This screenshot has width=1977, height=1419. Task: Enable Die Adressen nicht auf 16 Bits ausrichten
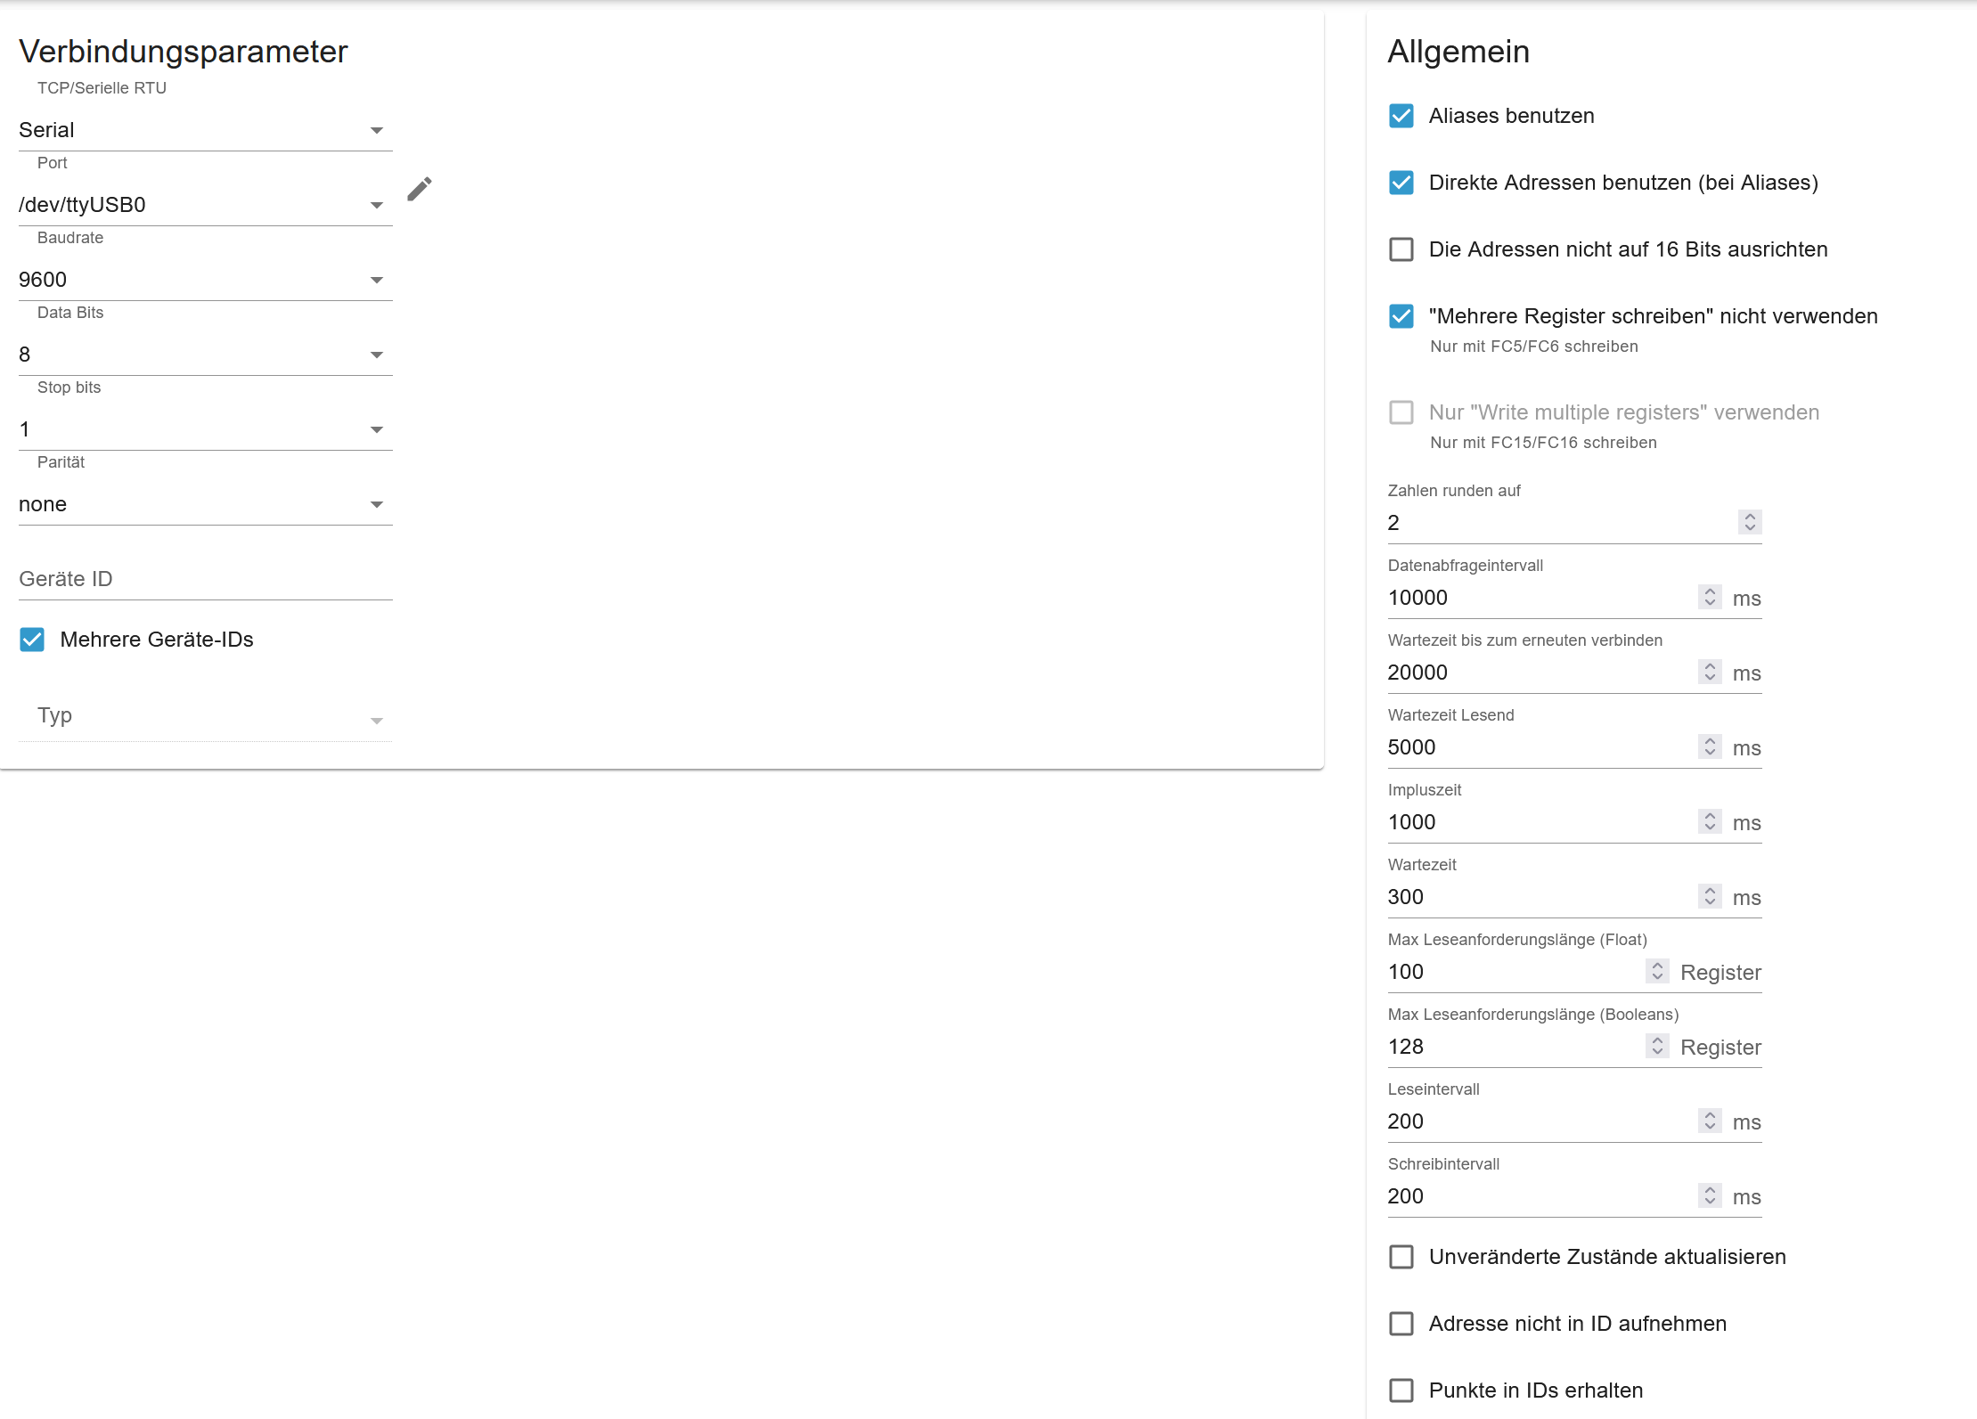pyautogui.click(x=1401, y=249)
